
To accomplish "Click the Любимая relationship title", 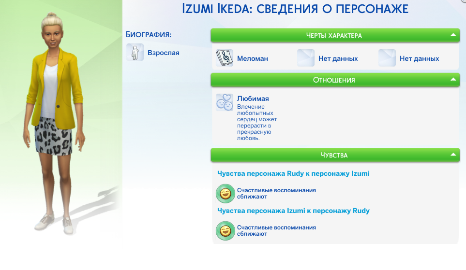I will click(253, 99).
